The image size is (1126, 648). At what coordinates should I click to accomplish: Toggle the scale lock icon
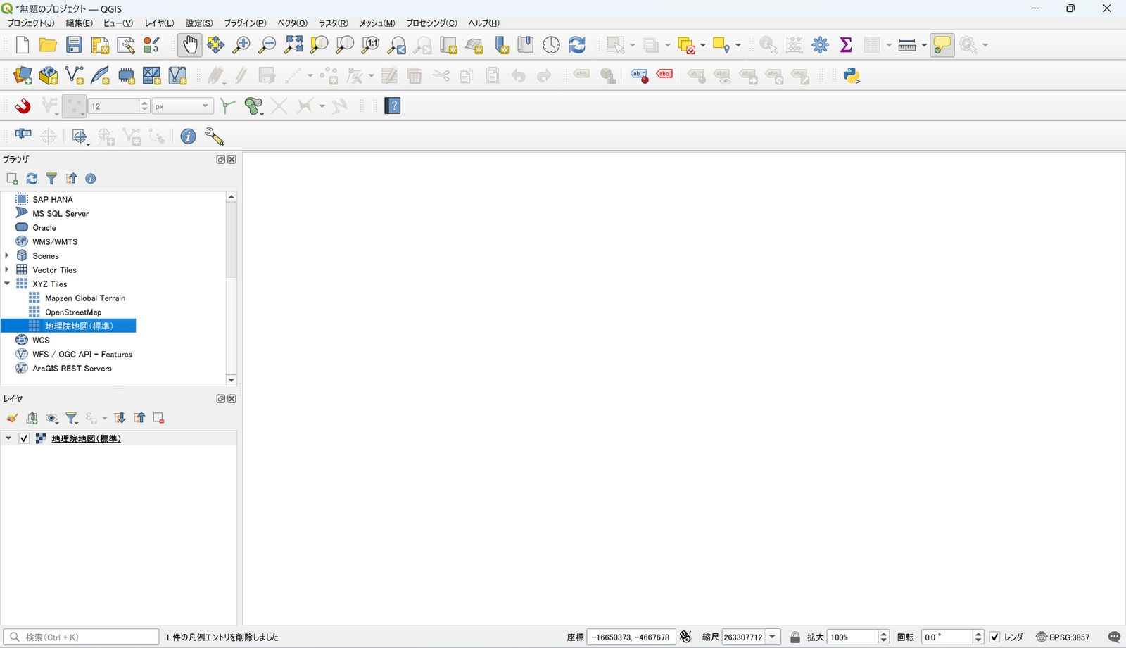click(795, 637)
